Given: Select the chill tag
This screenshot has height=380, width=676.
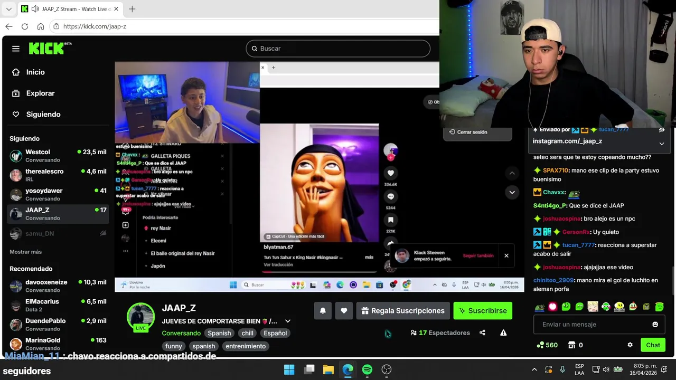Looking at the screenshot, I should [248, 333].
